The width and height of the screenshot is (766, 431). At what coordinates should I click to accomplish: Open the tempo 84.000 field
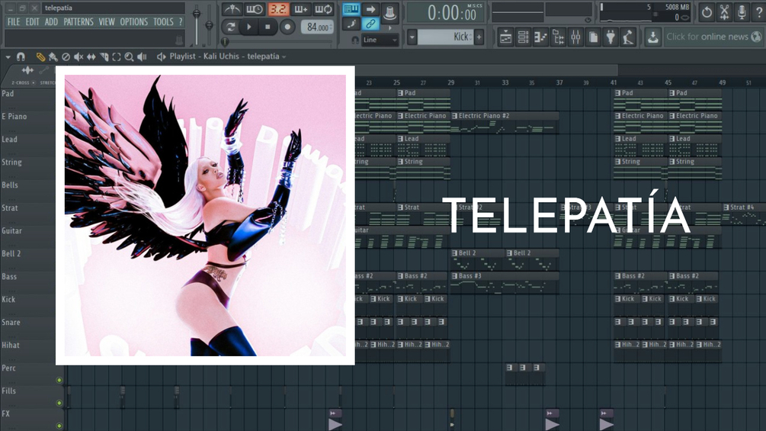[317, 27]
